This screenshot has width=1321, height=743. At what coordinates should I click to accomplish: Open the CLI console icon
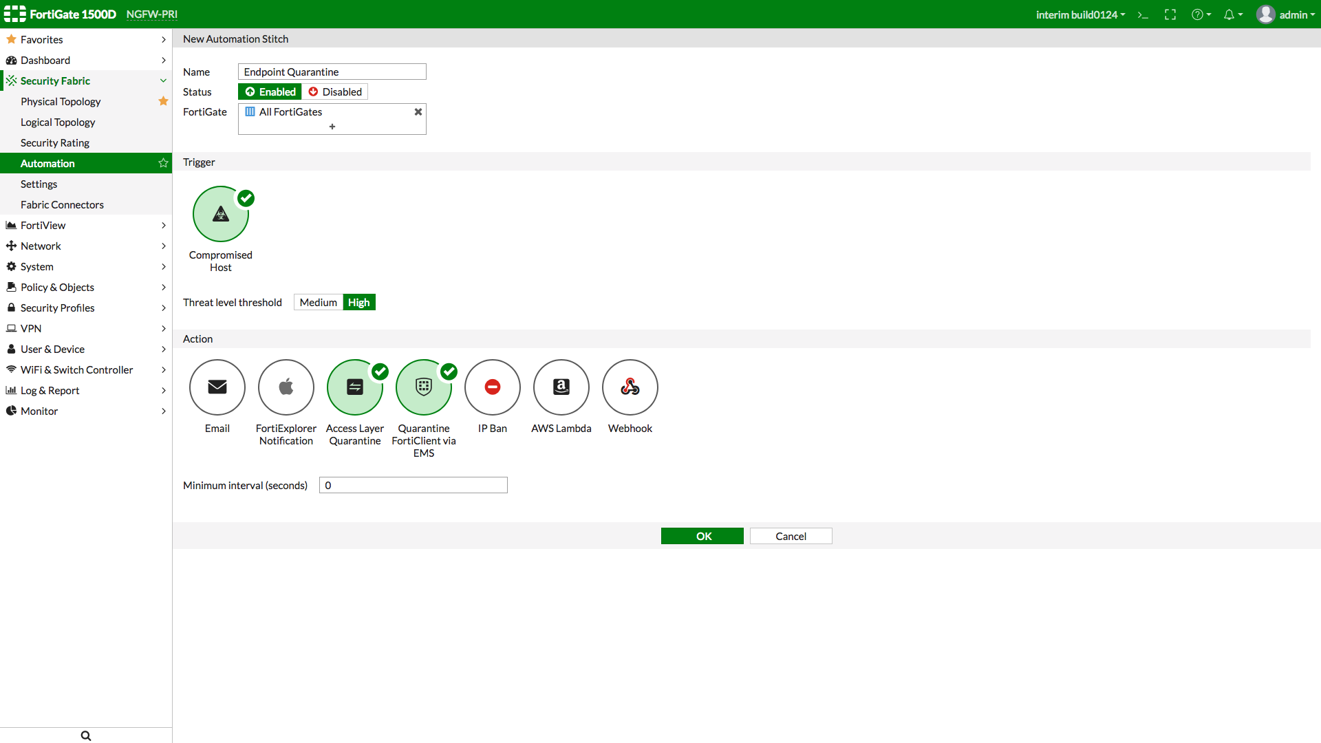coord(1143,15)
